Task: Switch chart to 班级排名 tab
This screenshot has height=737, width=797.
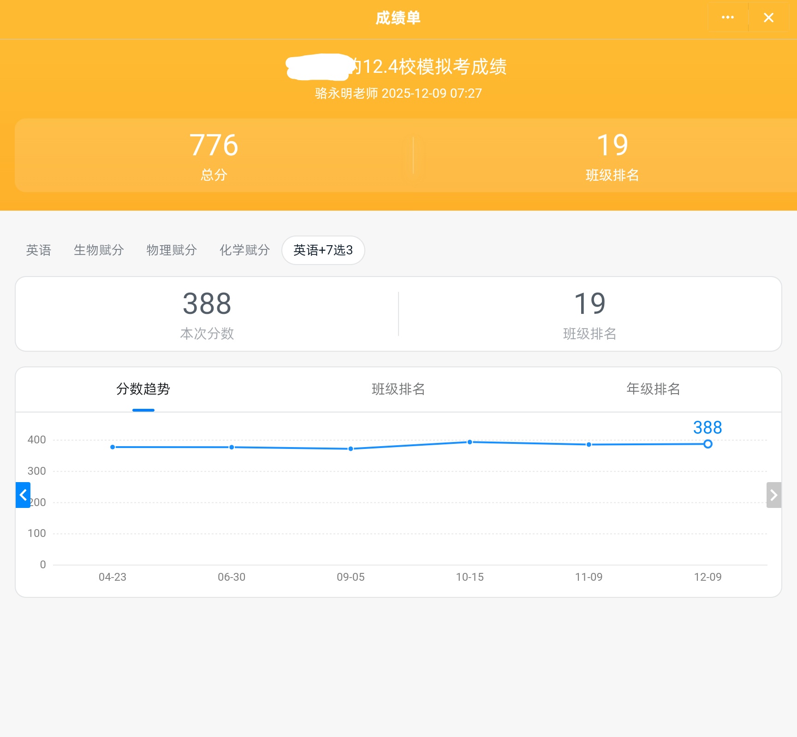Action: coord(398,389)
